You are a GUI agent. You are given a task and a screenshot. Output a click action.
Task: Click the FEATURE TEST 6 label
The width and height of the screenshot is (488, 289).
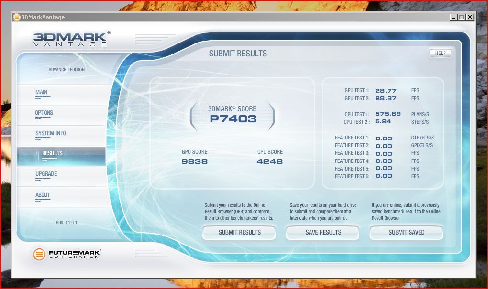tap(352, 177)
